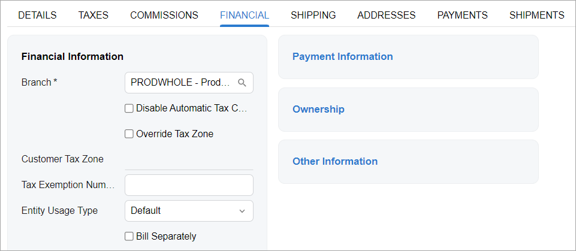The image size is (576, 251).
Task: Check the Bill Separately checkbox
Action: 129,237
